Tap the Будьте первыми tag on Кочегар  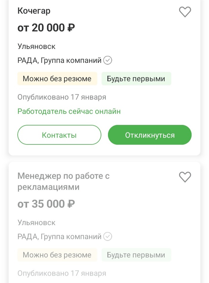(136, 79)
